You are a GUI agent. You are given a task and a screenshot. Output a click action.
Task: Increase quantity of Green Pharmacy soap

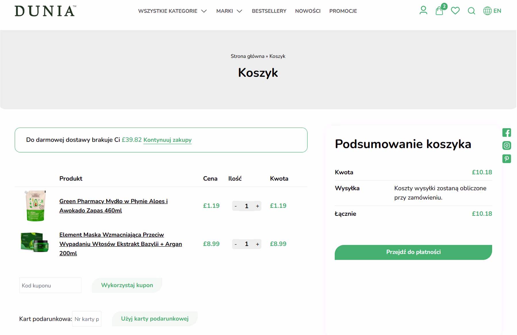click(257, 206)
